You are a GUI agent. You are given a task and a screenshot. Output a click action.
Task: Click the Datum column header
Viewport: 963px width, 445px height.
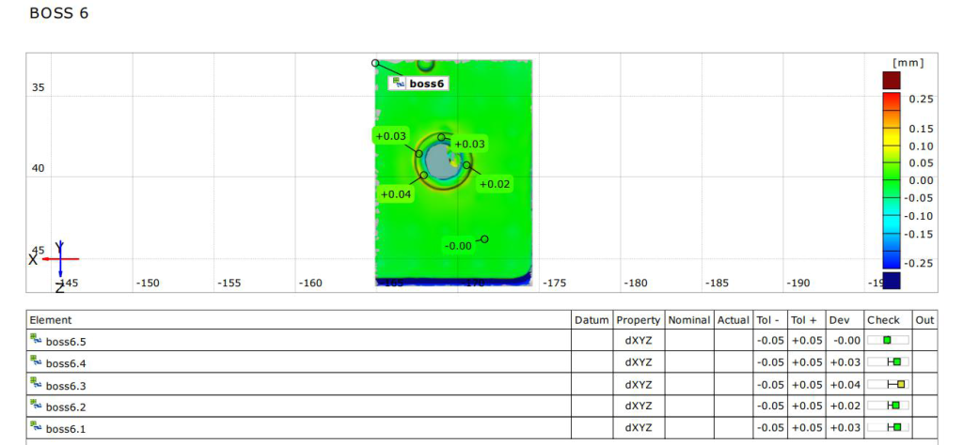click(592, 320)
